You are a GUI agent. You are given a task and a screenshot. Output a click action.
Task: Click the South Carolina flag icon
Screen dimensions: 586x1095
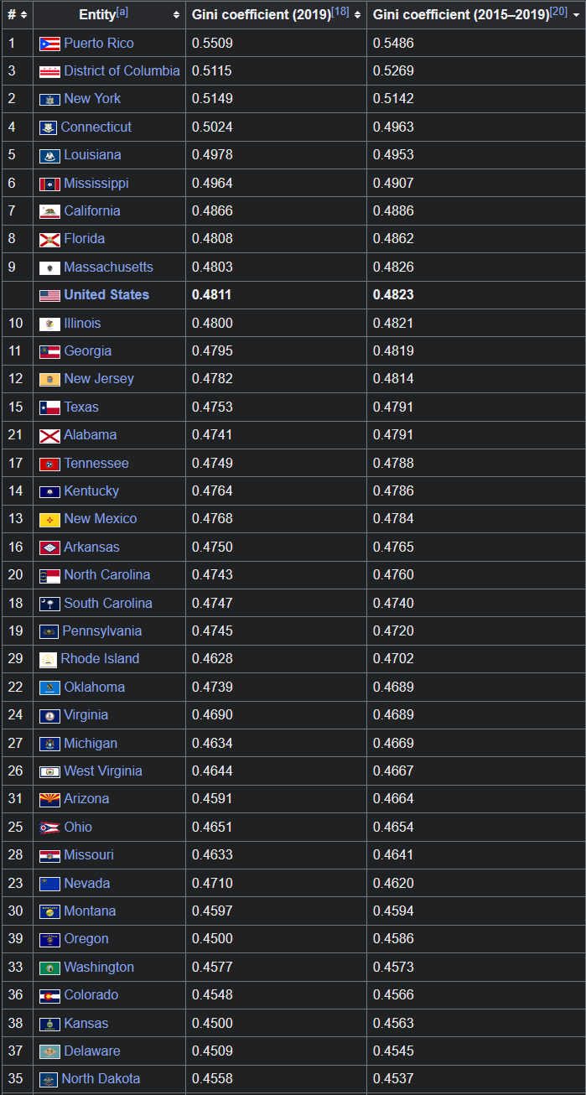coord(49,604)
